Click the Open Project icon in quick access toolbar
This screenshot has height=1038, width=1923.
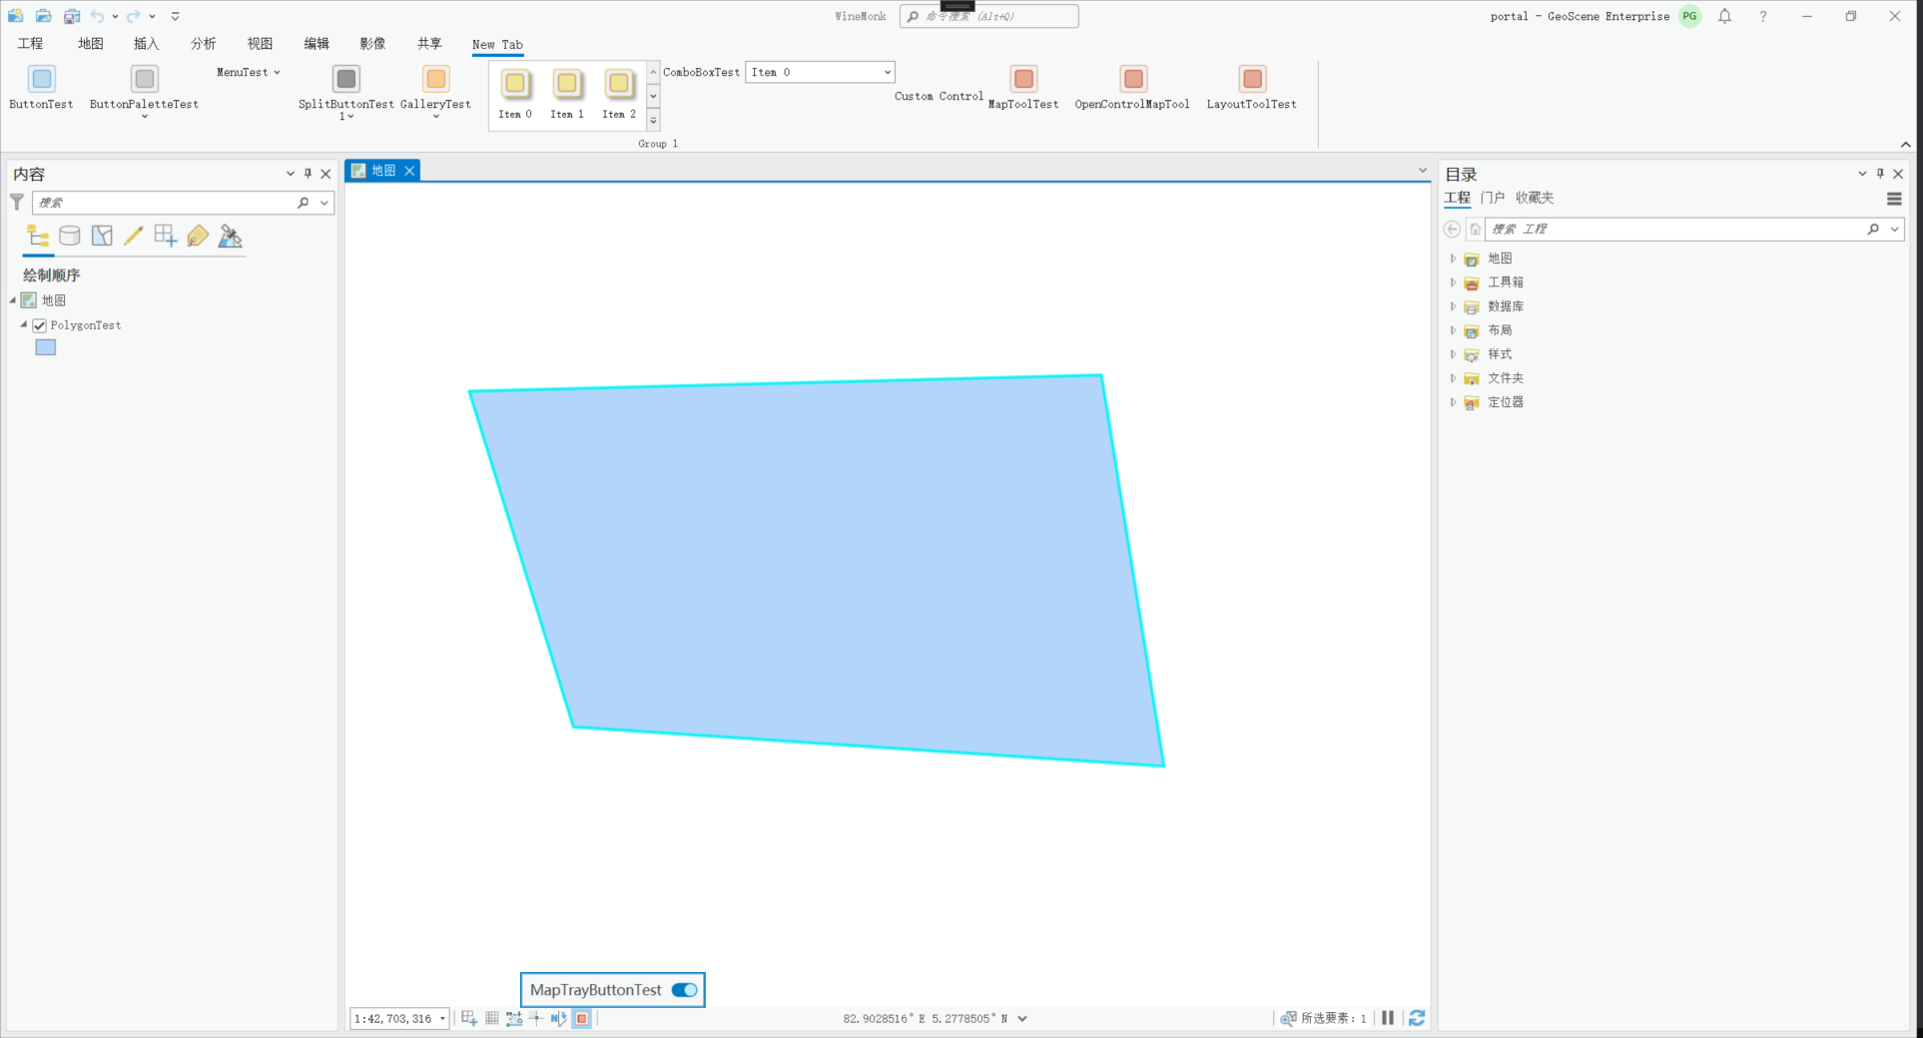(44, 16)
